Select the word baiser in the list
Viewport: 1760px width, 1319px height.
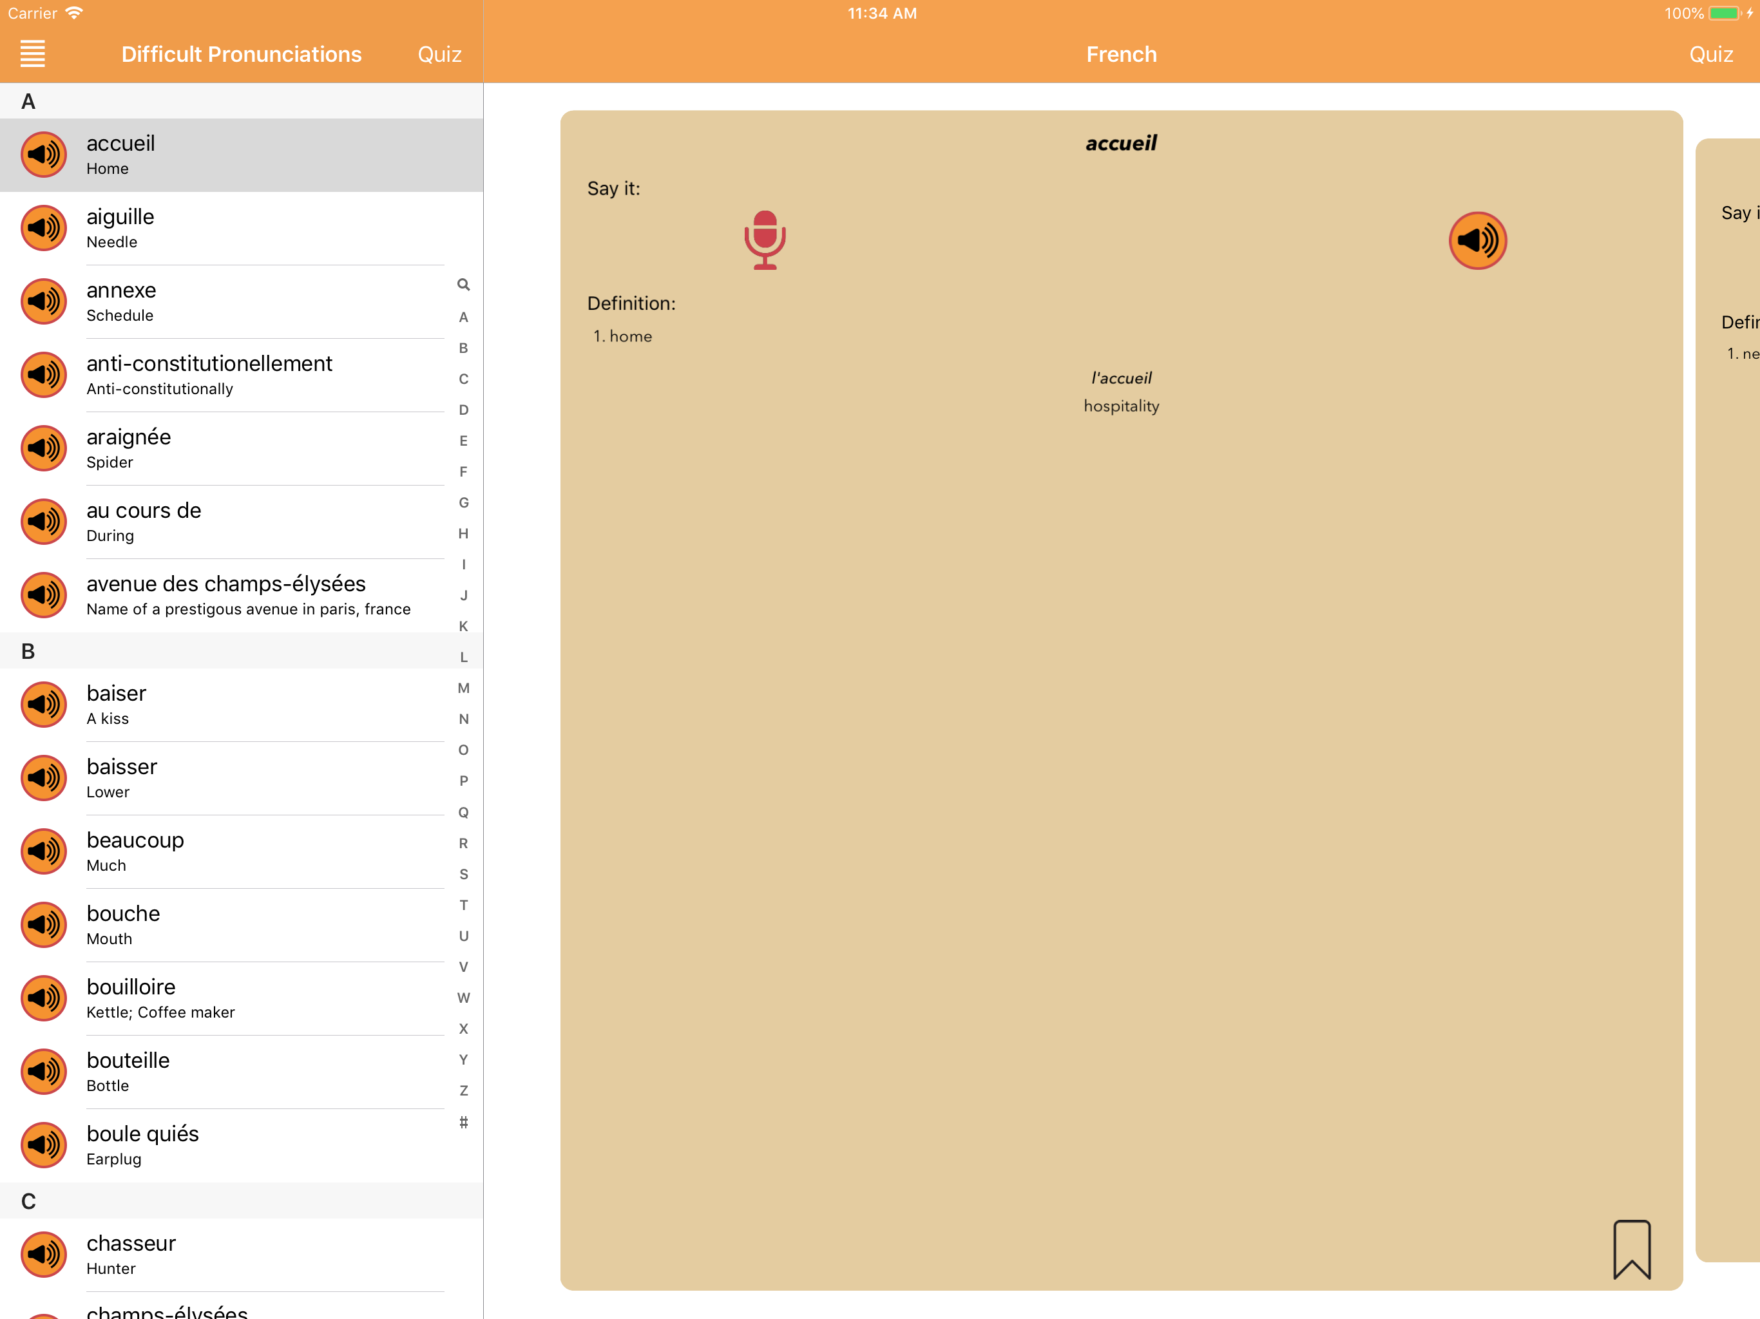(x=241, y=705)
